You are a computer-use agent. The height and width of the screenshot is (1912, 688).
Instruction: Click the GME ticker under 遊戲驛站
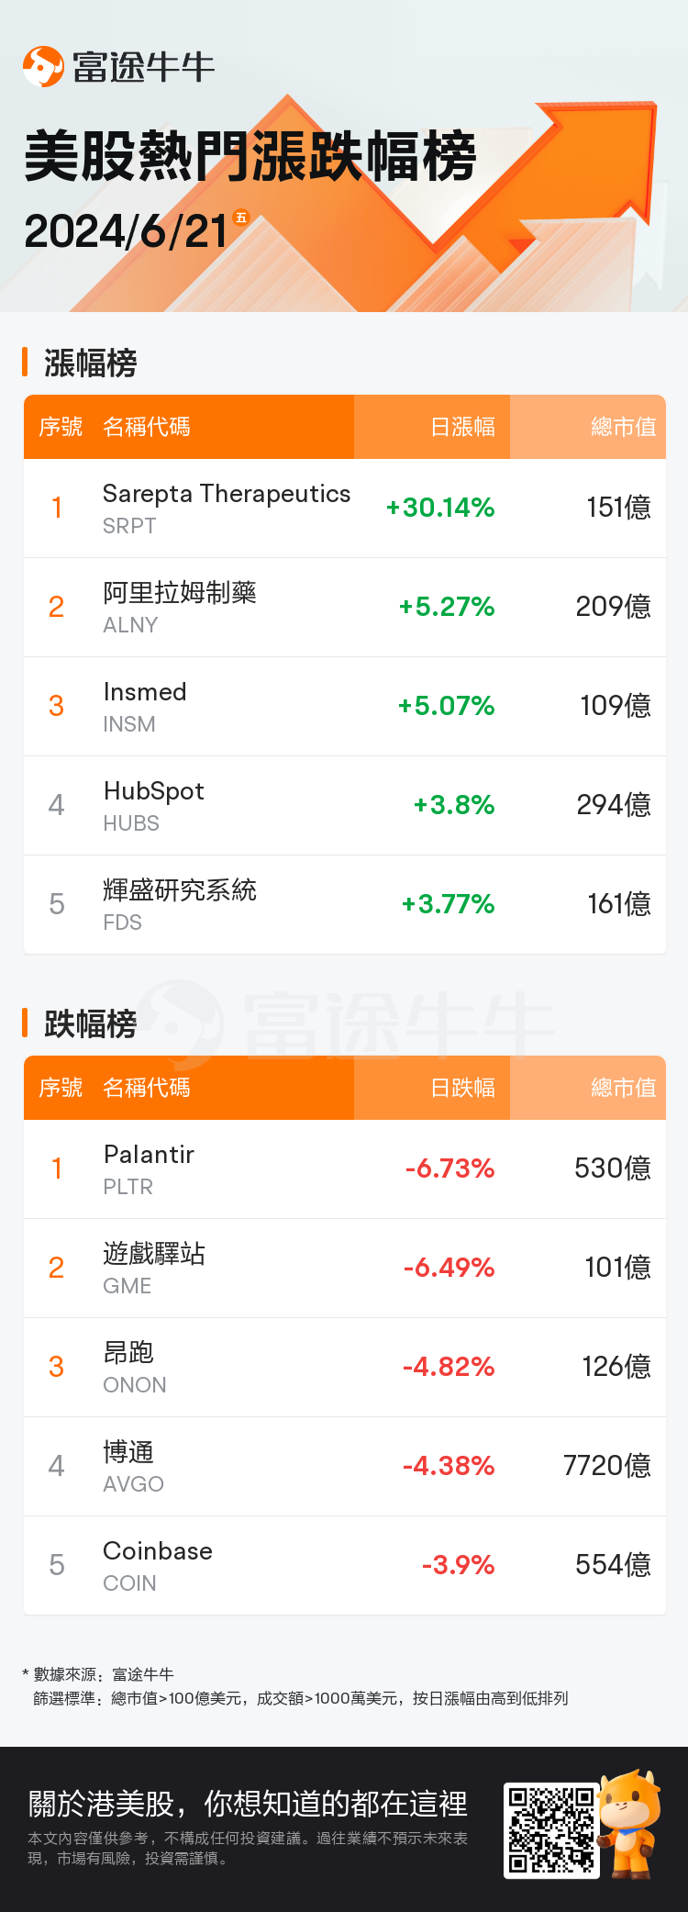coord(127,1286)
